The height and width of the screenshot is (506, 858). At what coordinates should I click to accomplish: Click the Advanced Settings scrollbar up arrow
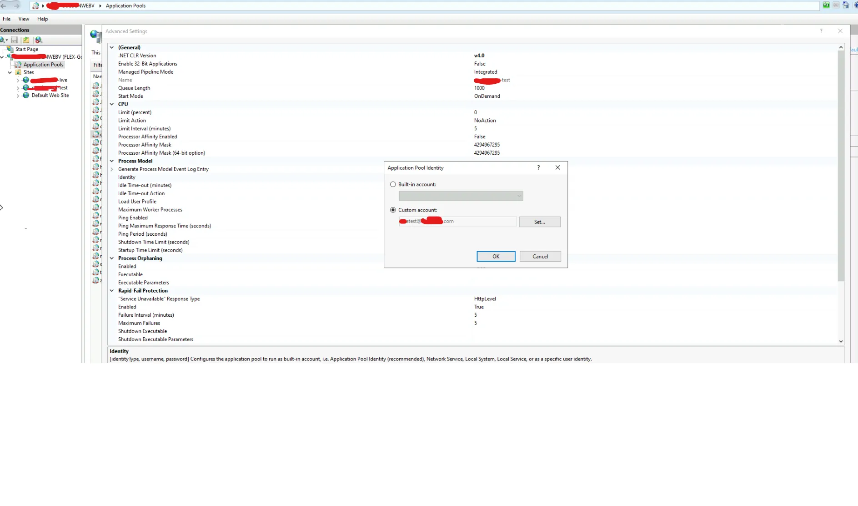[x=841, y=47]
